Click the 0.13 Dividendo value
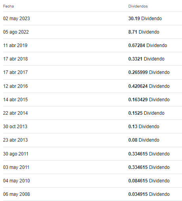This screenshot has width=182, height=201. pos(144,127)
